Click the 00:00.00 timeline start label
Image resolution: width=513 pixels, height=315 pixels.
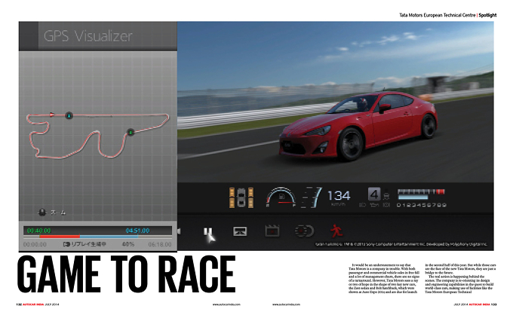[35, 244]
